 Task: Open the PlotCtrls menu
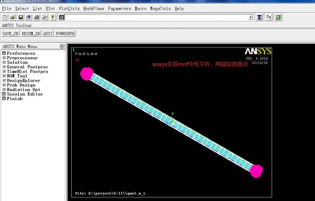tap(69, 9)
